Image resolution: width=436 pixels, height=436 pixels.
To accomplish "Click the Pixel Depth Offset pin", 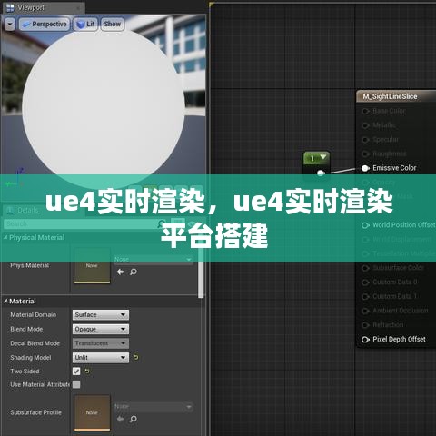I will coord(365,340).
